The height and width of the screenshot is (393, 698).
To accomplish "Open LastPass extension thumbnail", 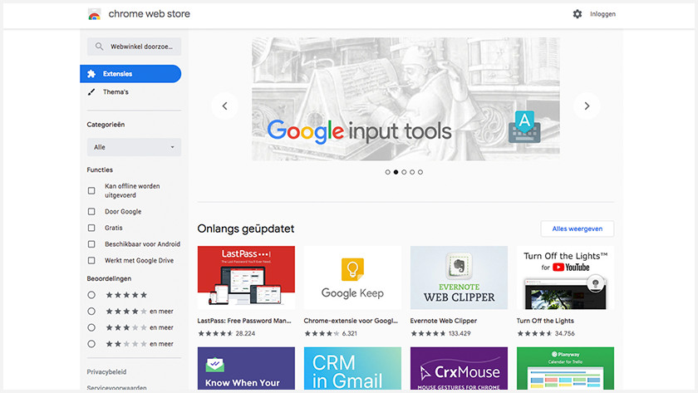I will [x=246, y=278].
